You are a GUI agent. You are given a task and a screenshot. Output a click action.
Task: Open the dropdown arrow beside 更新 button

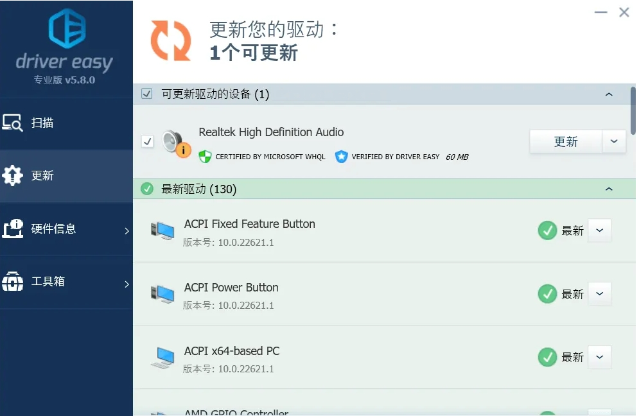tap(614, 141)
